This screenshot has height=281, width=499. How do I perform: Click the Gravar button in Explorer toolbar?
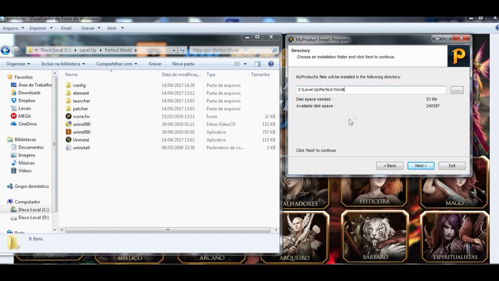pyautogui.click(x=155, y=64)
